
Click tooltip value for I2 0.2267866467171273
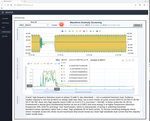79,69
